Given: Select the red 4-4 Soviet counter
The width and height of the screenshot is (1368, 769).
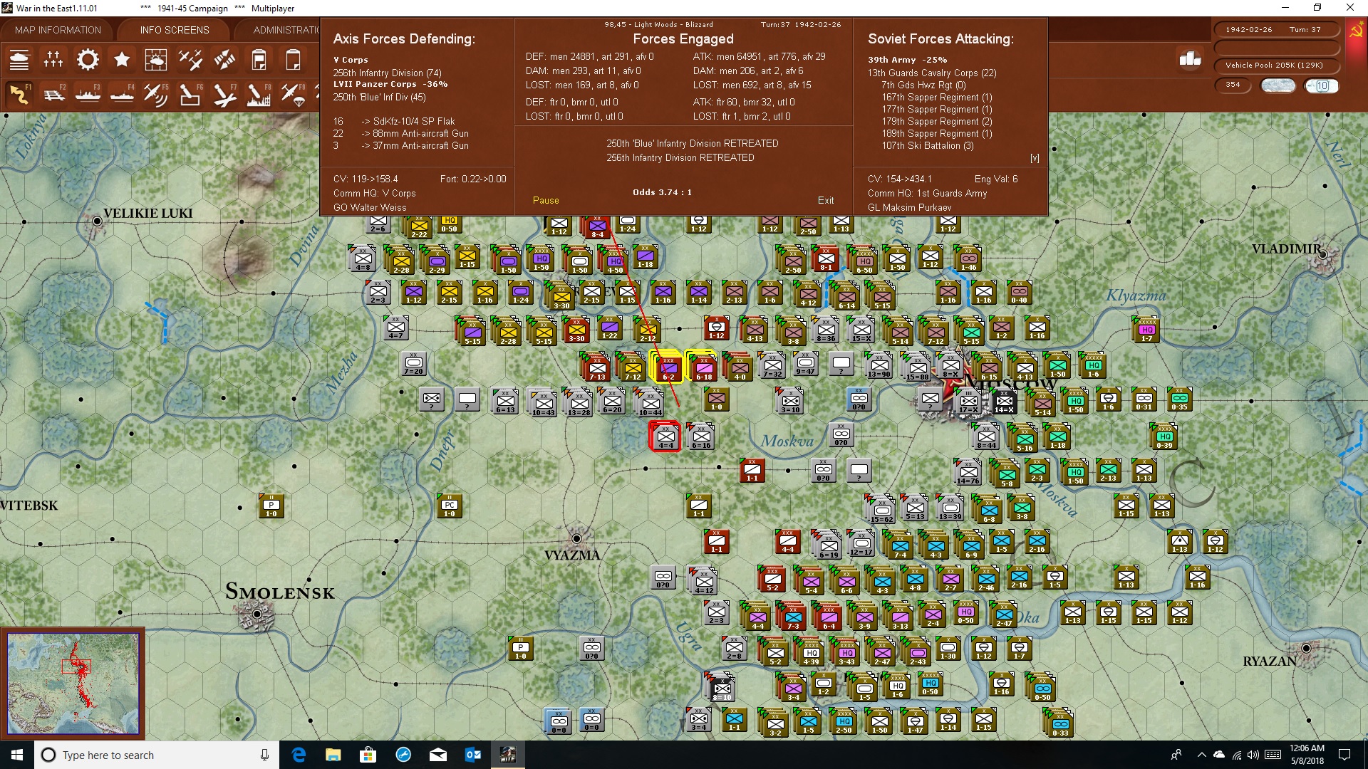Looking at the screenshot, I should [x=788, y=541].
